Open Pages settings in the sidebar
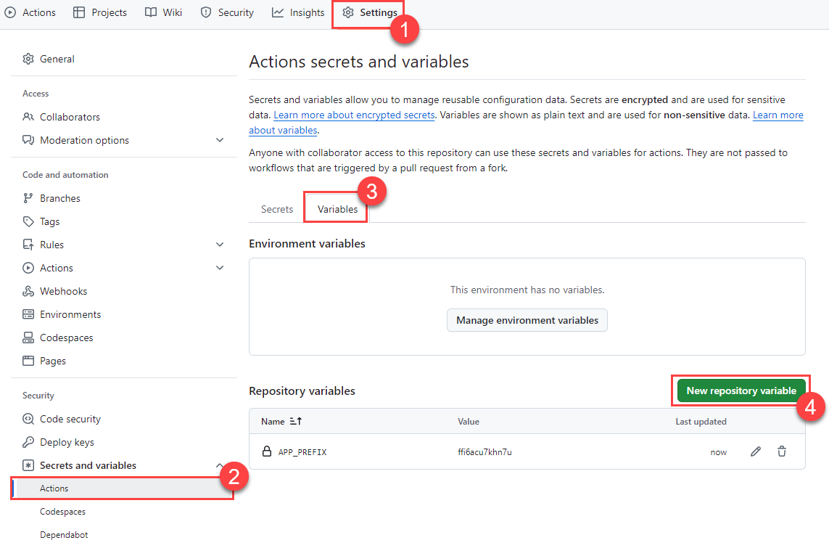Viewport: 829px width, 548px height. tap(52, 361)
